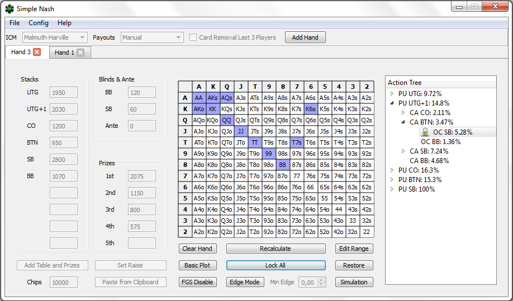Select the 65s cell in the range grid
513x301 pixels.
click(325, 187)
